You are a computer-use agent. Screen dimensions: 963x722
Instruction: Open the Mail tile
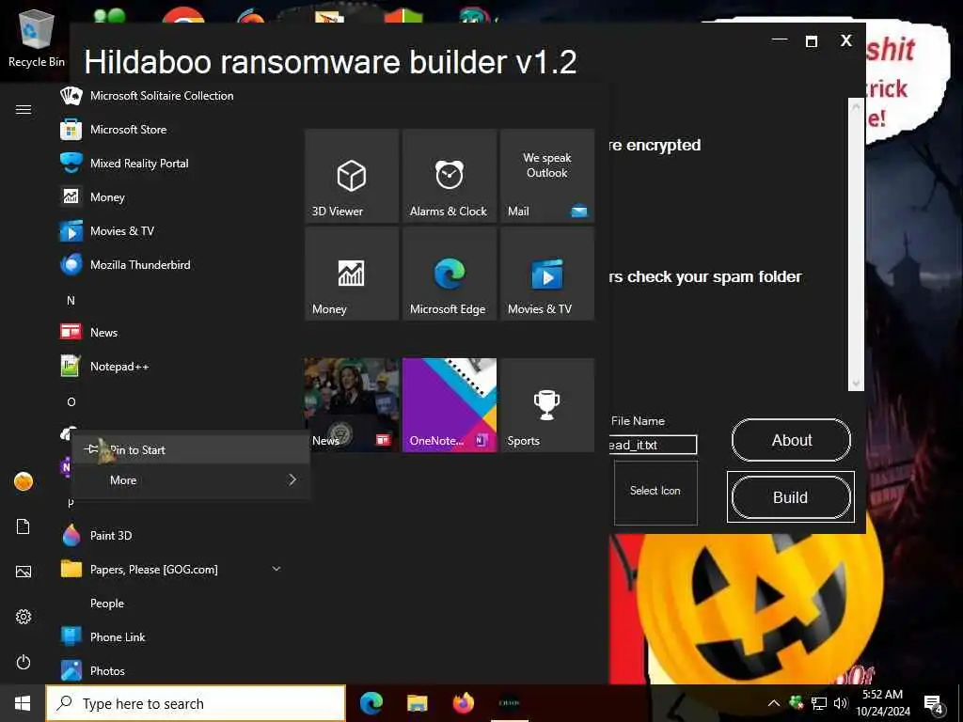[x=547, y=176]
